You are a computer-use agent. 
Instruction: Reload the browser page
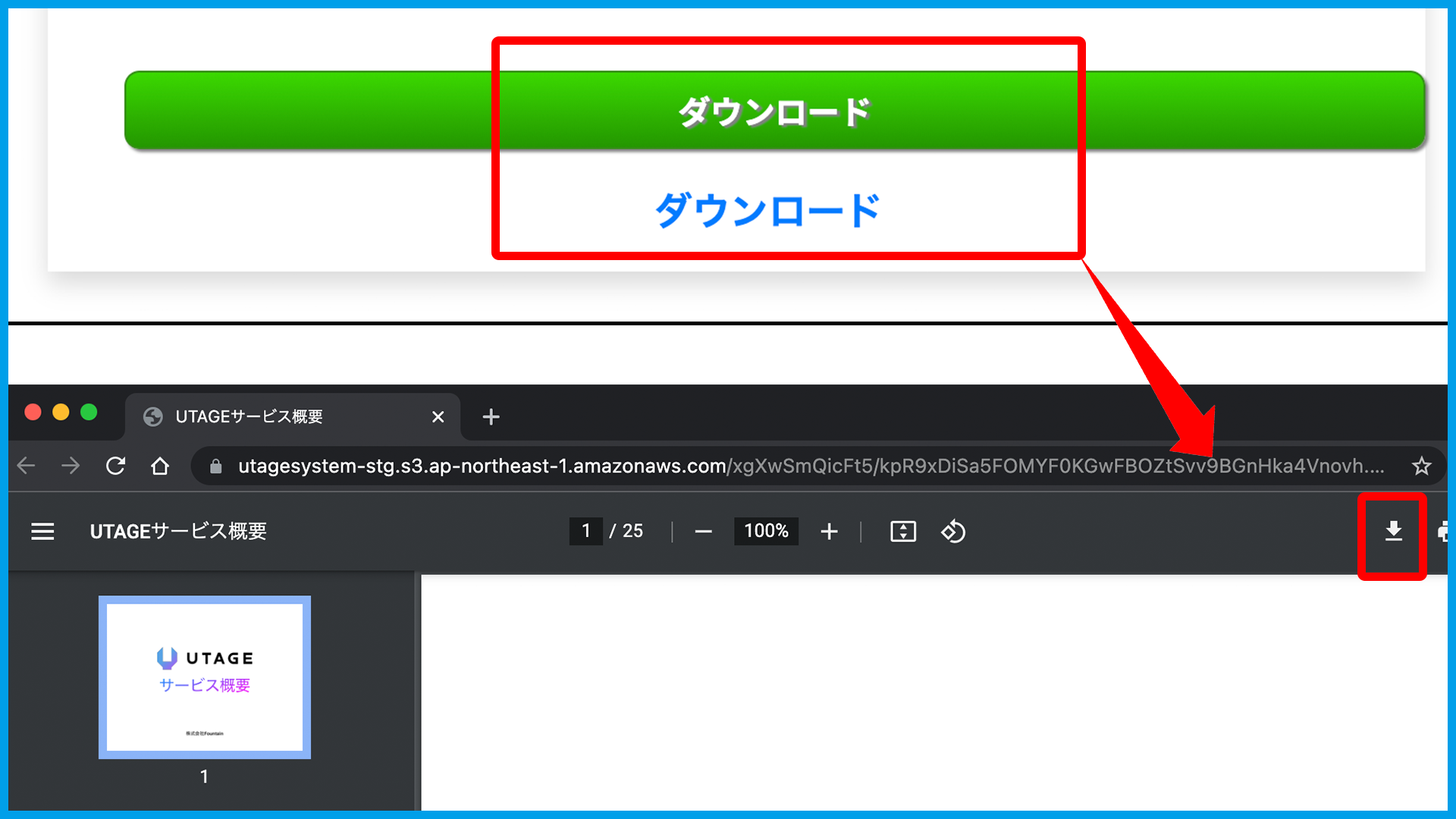[115, 466]
